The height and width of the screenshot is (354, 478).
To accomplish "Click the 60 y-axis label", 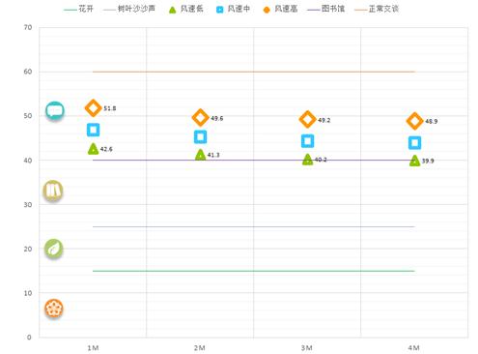I will [28, 72].
